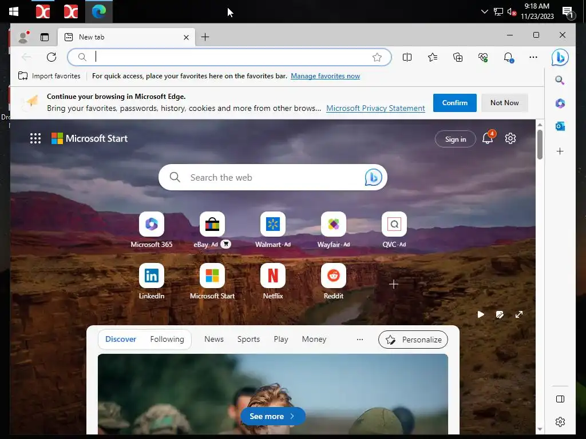Image resolution: width=586 pixels, height=439 pixels.
Task: Switch to the Money tab
Action: coord(314,340)
